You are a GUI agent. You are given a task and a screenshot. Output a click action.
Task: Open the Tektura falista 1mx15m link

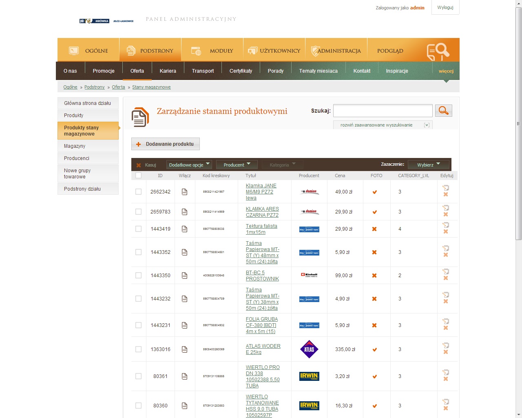[x=261, y=229]
